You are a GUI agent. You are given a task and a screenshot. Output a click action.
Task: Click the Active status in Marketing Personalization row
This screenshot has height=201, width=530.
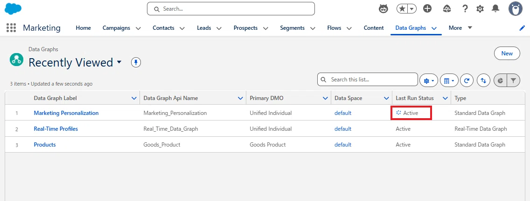pos(411,113)
